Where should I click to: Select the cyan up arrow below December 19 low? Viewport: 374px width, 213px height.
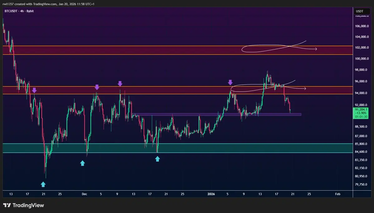[x=158, y=159]
